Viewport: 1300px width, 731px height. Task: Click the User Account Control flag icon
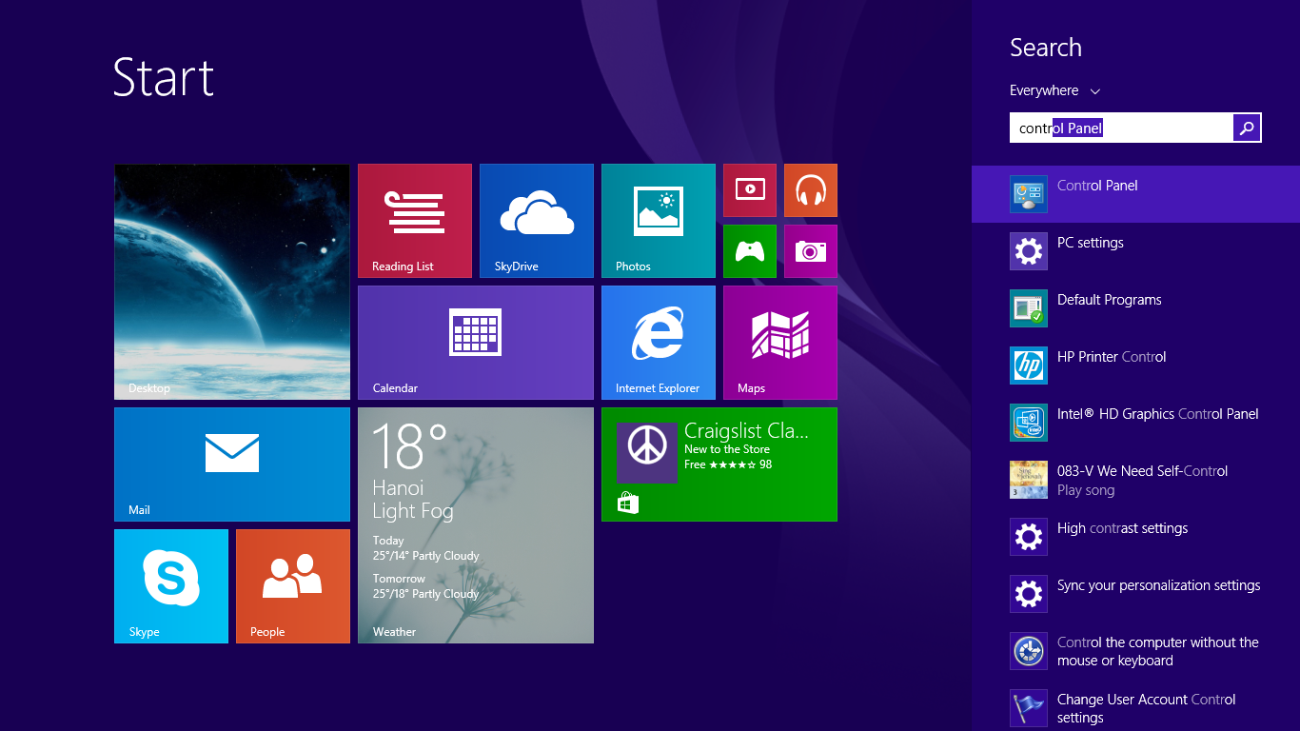click(x=1029, y=708)
